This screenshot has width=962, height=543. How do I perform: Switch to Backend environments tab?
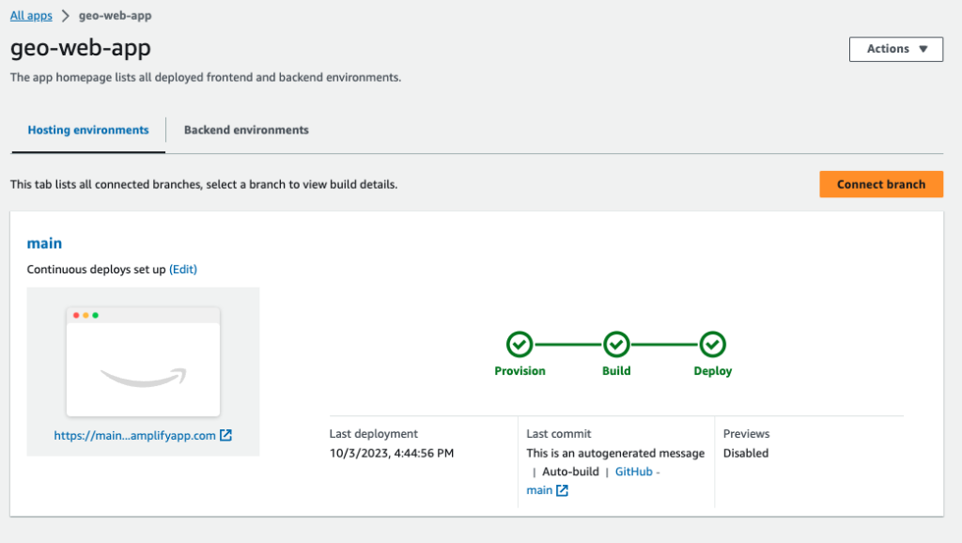pyautogui.click(x=246, y=130)
